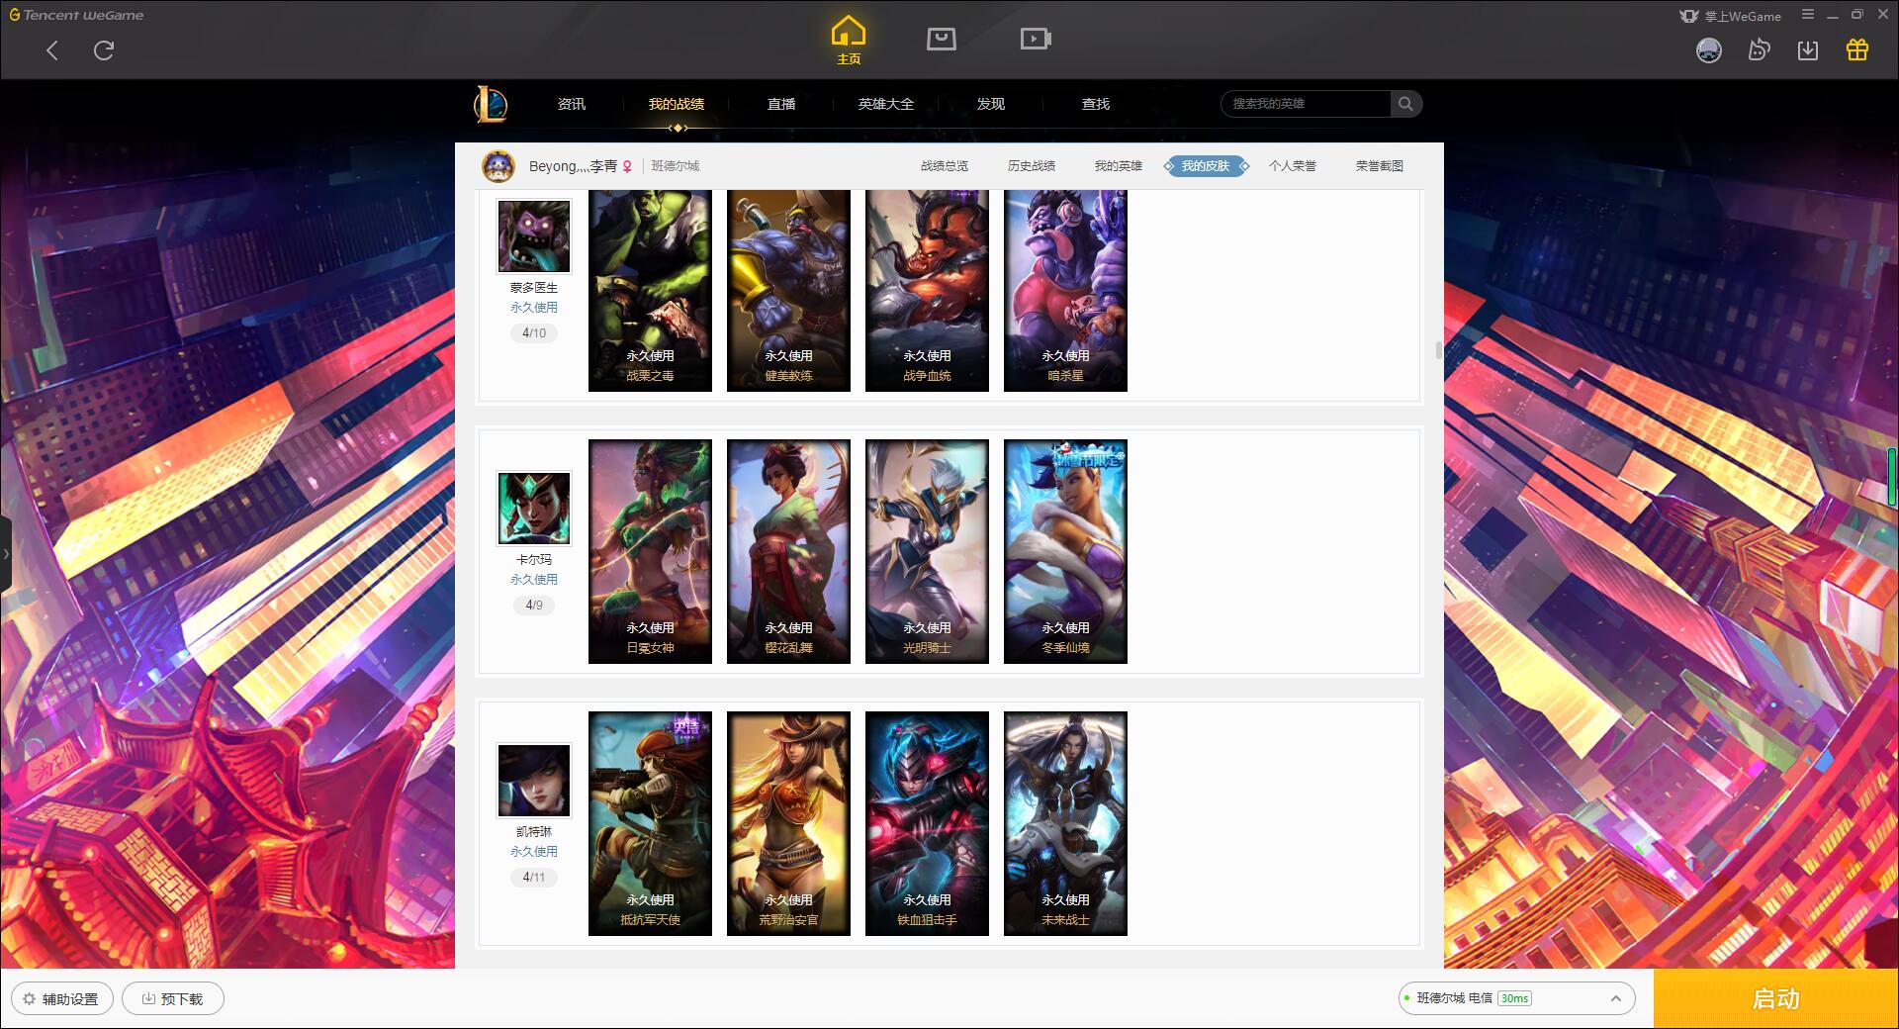Open the 掌上WeGame link
The width and height of the screenshot is (1899, 1029).
tap(1730, 16)
